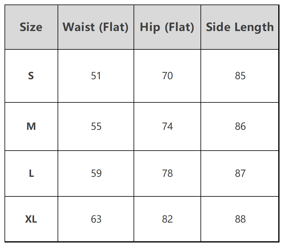Select the S size row label
The height and width of the screenshot is (247, 284).
coord(31,76)
